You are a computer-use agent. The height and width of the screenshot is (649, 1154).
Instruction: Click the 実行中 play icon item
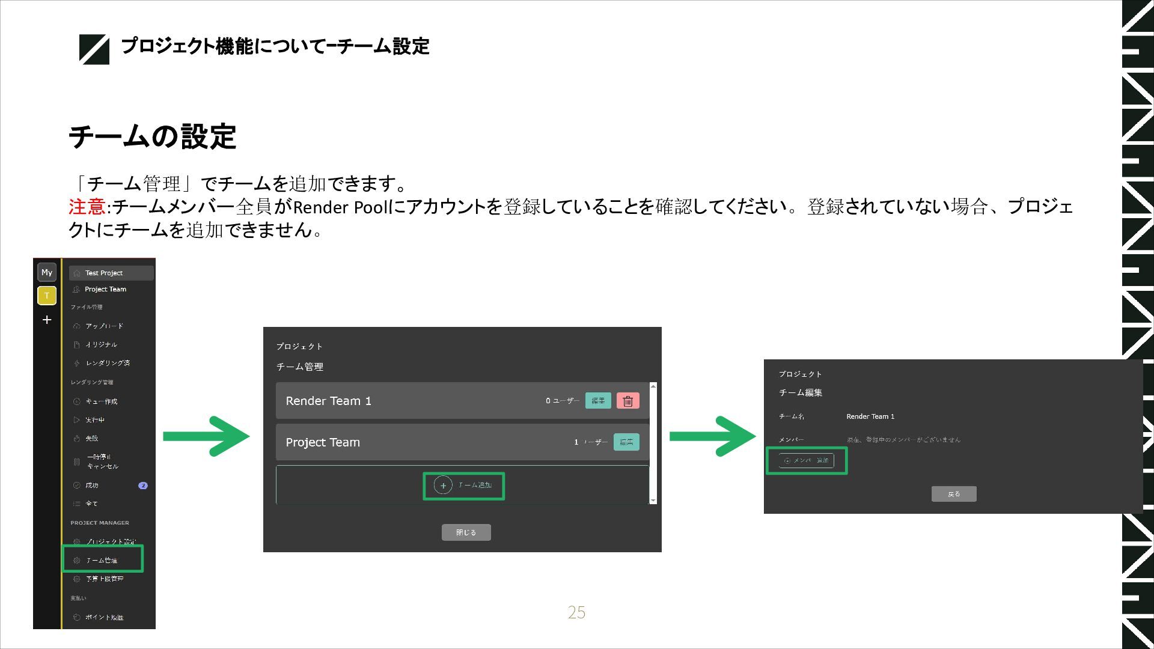point(76,420)
